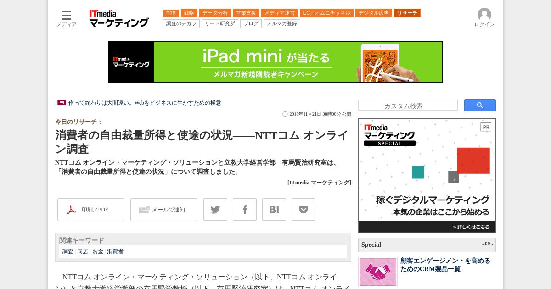The height and width of the screenshot is (289, 551).
Task: Click the publish date 2018年11月21日
Action: (x=320, y=114)
